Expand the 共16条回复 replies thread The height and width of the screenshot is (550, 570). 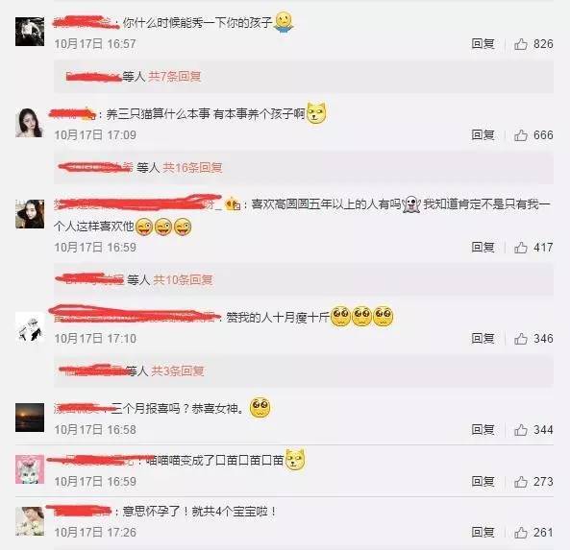tap(192, 168)
